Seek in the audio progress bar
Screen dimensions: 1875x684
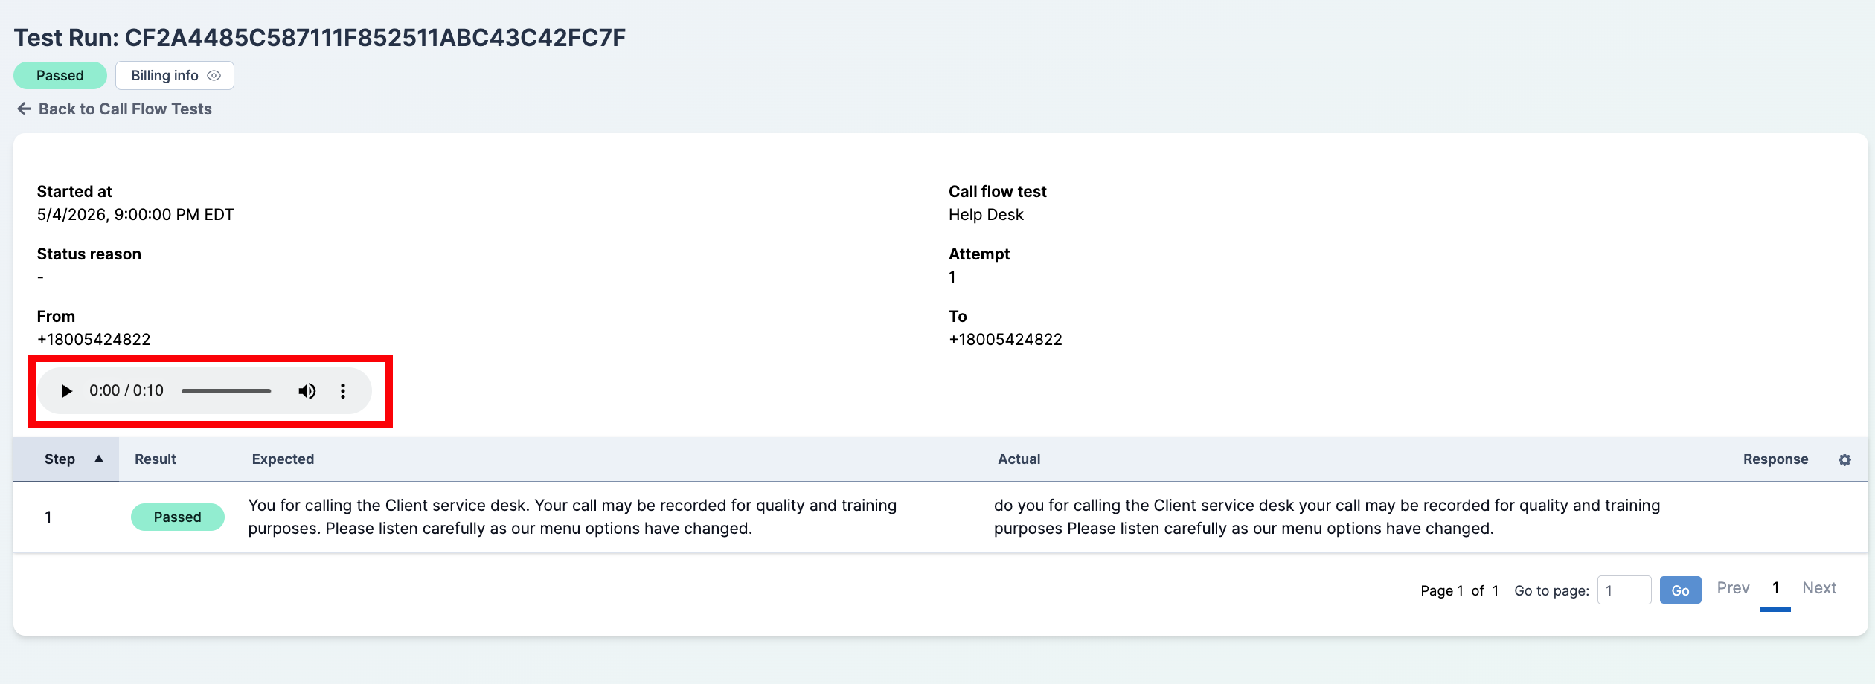(x=226, y=391)
